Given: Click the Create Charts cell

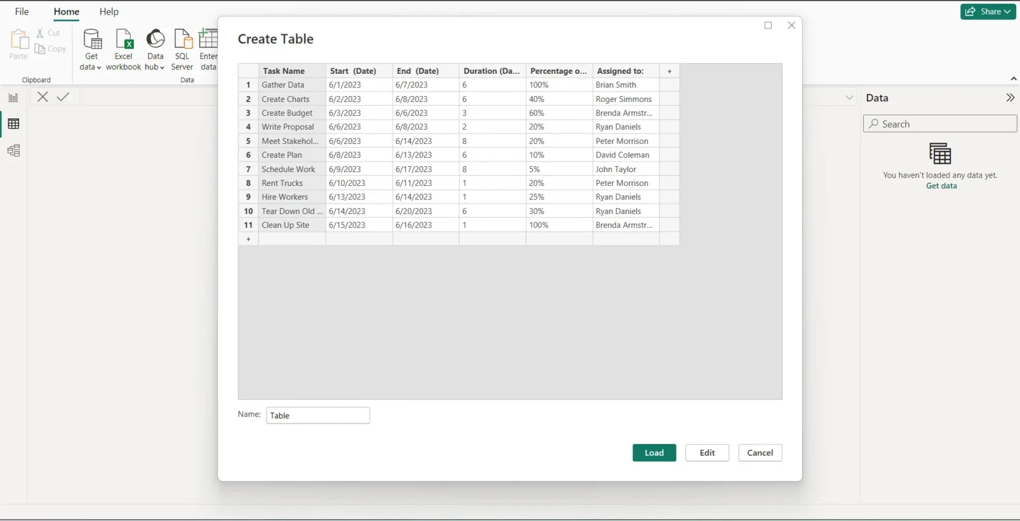Looking at the screenshot, I should tap(292, 99).
